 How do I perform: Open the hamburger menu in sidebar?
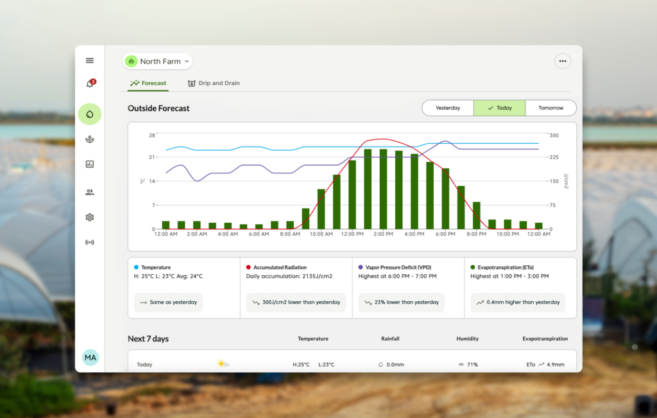(90, 60)
